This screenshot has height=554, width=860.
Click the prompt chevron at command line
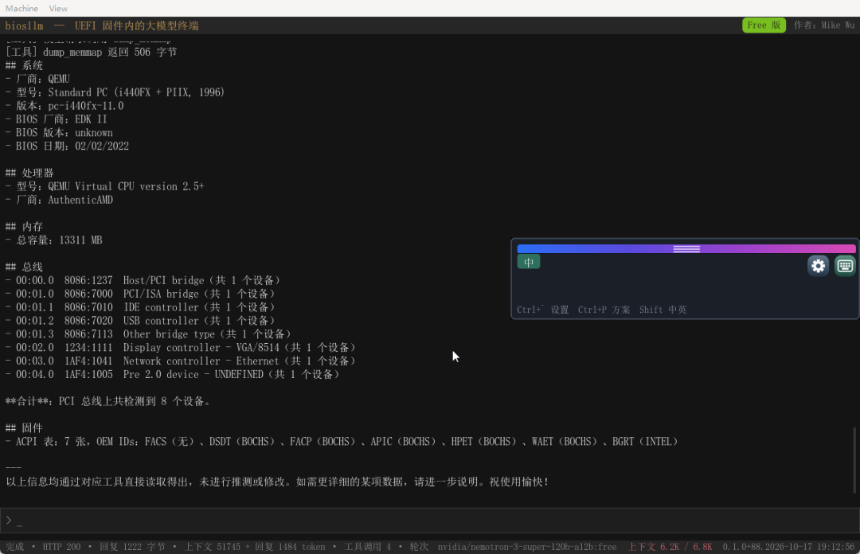(9, 520)
